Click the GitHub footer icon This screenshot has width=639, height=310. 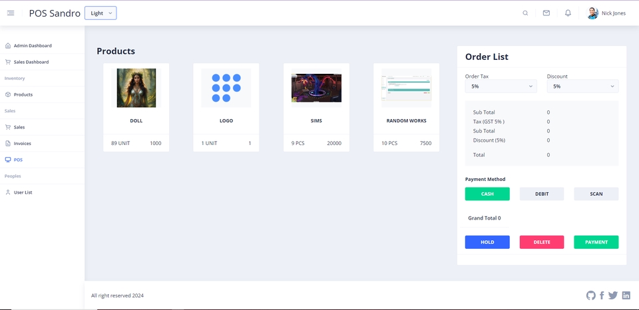point(591,295)
